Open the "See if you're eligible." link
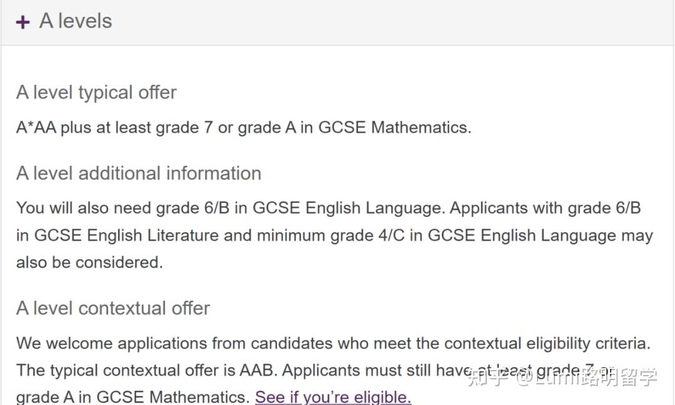675x405 pixels. [x=332, y=396]
